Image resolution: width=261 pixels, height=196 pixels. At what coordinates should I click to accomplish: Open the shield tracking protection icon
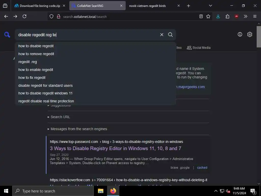click(x=51, y=17)
